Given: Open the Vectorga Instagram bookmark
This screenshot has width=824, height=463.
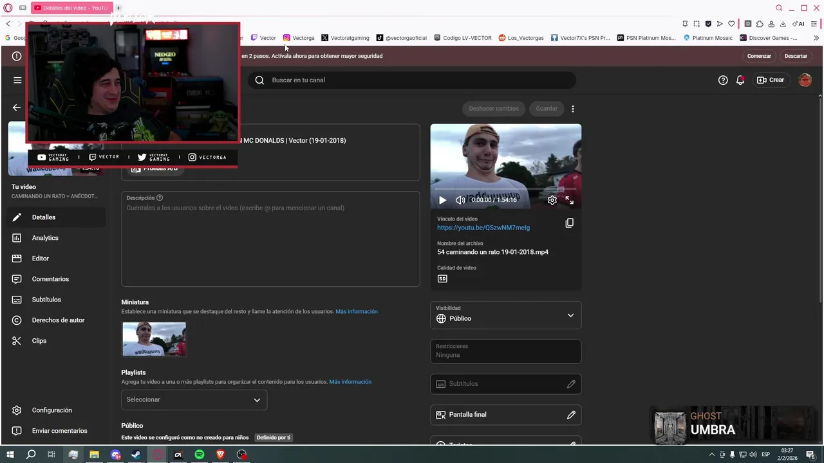Looking at the screenshot, I should click(299, 38).
